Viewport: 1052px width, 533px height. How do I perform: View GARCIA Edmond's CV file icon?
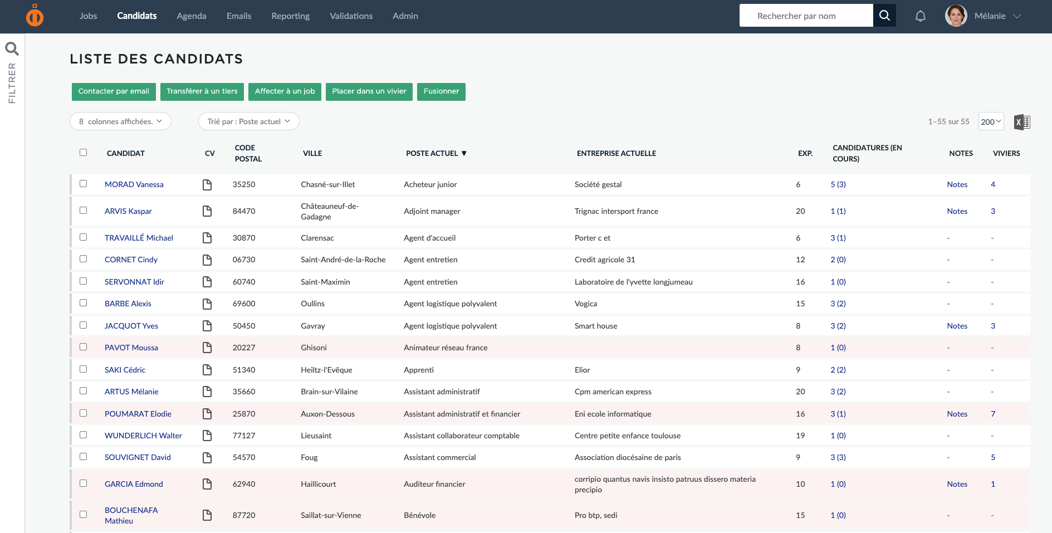tap(207, 484)
